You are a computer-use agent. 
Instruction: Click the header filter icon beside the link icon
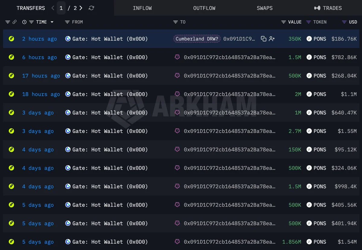(8, 22)
